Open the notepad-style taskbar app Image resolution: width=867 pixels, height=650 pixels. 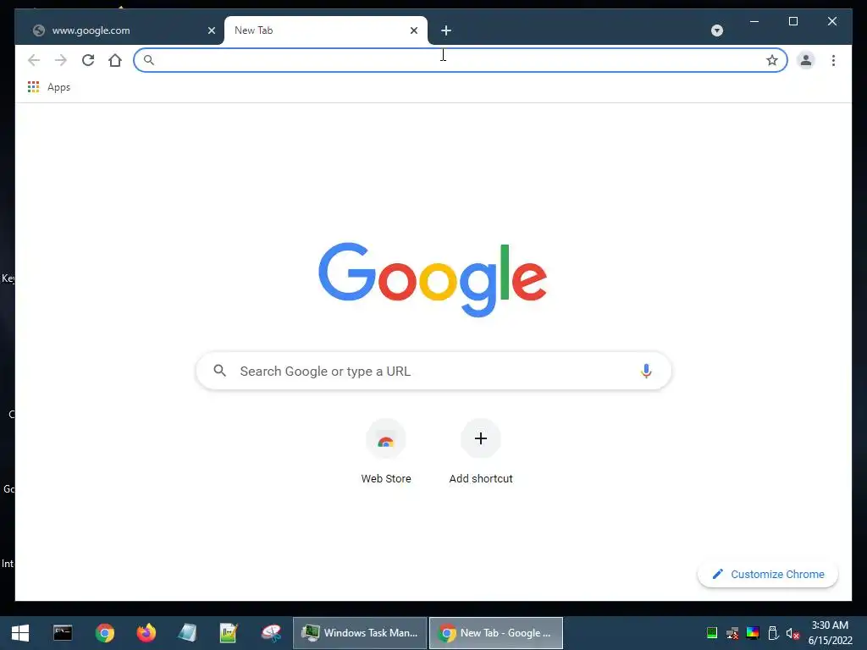(x=187, y=633)
